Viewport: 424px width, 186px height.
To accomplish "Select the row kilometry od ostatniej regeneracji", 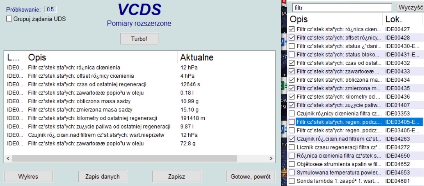I will pos(139,118).
